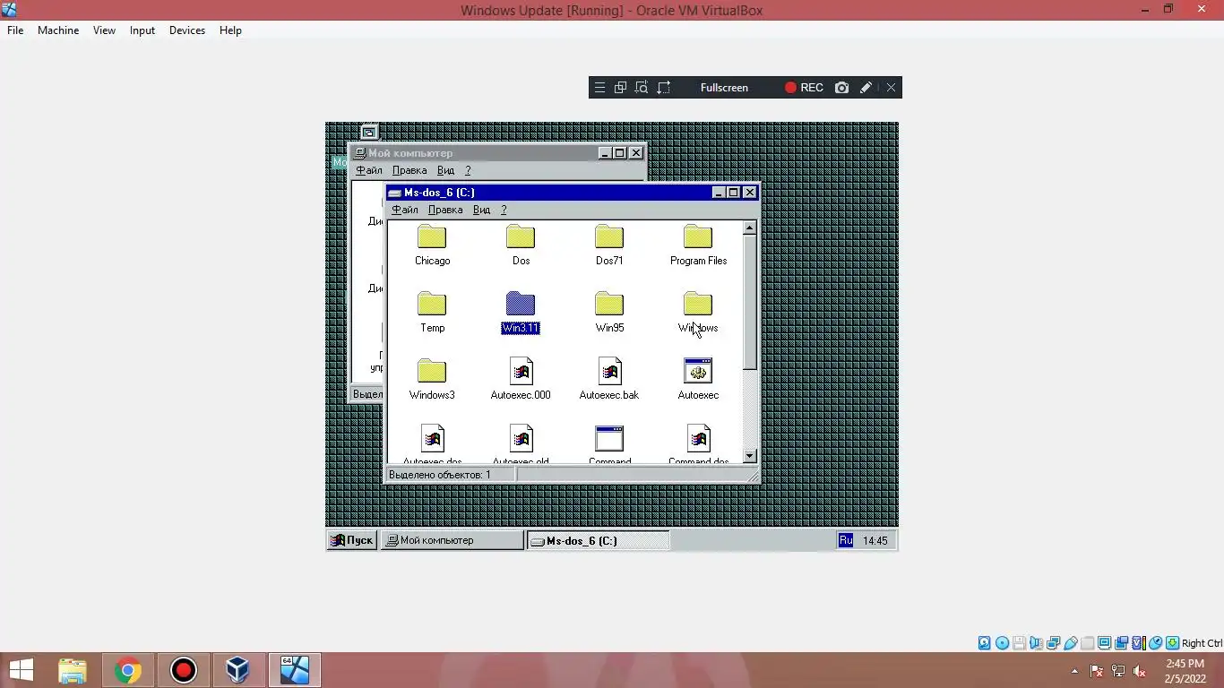Viewport: 1224px width, 688px height.
Task: Click the Action Center flag tray icon
Action: [1097, 671]
